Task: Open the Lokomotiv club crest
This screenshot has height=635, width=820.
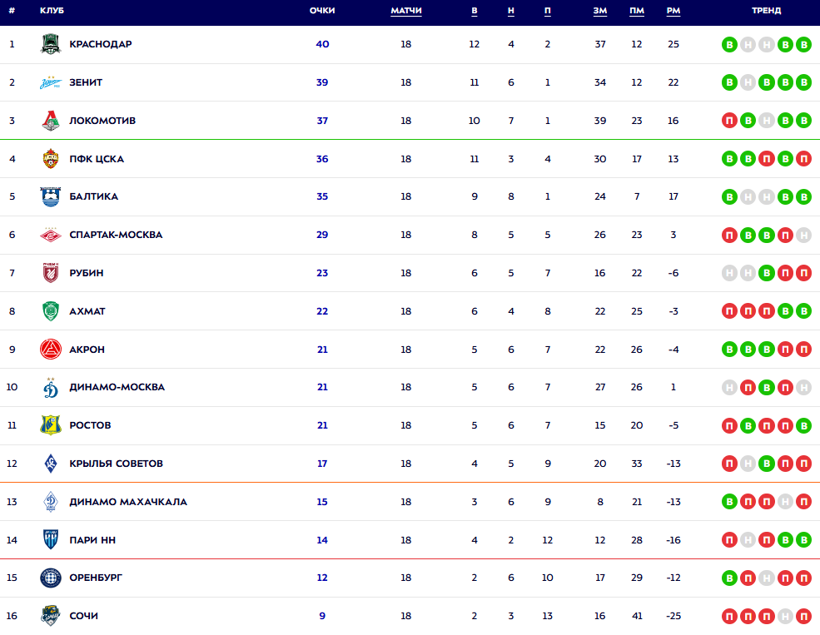Action: 51,121
